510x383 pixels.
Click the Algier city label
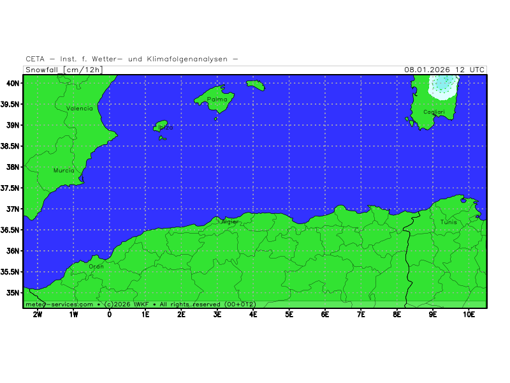(x=229, y=222)
